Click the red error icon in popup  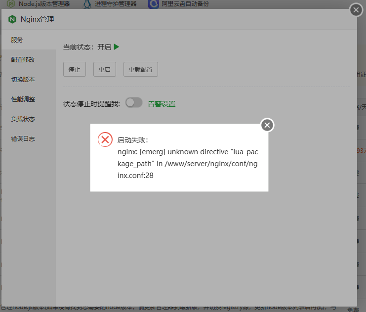click(x=105, y=139)
